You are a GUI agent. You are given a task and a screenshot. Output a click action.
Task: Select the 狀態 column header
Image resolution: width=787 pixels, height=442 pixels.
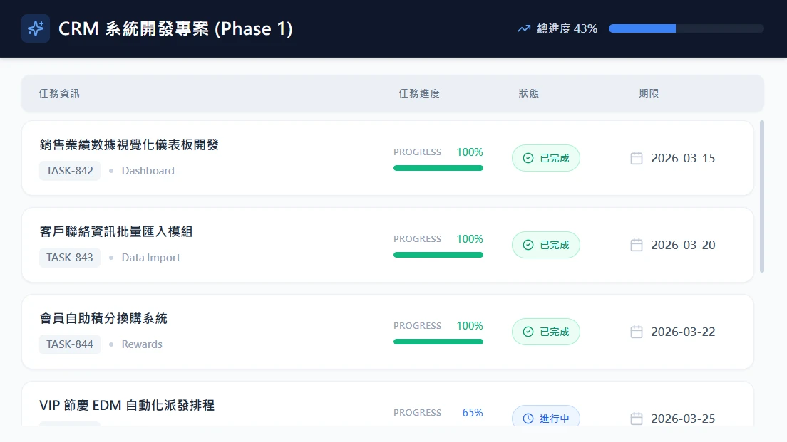(x=528, y=93)
